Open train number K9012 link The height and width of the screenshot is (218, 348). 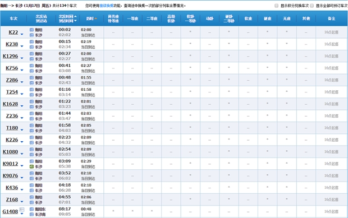point(10,164)
